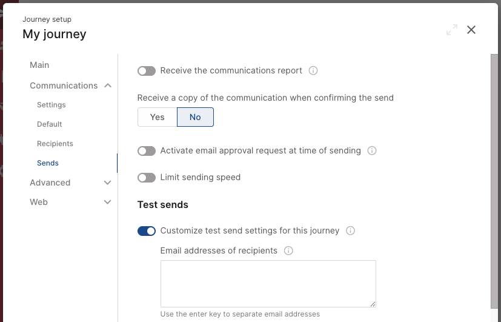Turn on Limit sending speed toggle

pyautogui.click(x=147, y=178)
